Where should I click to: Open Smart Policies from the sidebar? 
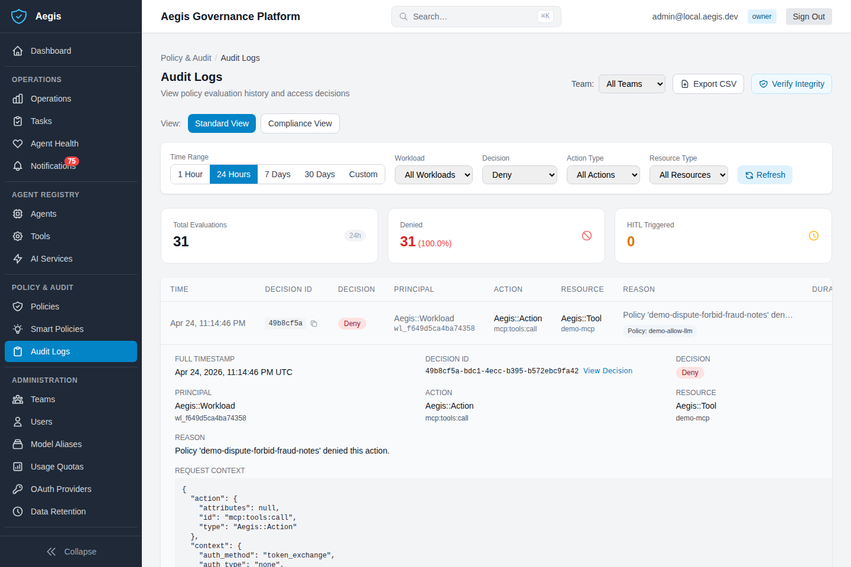pos(57,329)
